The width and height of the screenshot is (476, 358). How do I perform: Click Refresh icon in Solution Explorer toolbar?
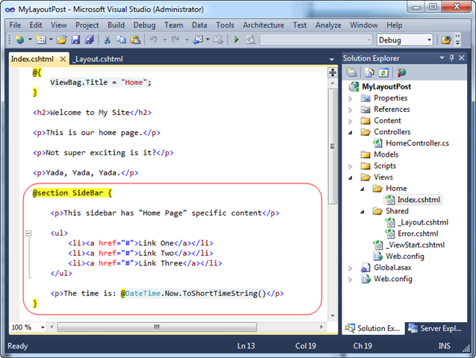pos(384,72)
